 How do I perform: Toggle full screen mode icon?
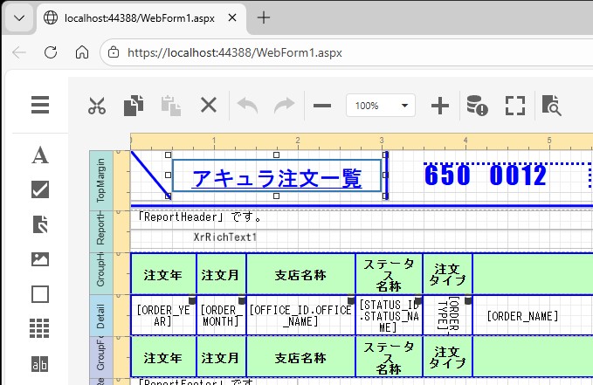(x=514, y=106)
